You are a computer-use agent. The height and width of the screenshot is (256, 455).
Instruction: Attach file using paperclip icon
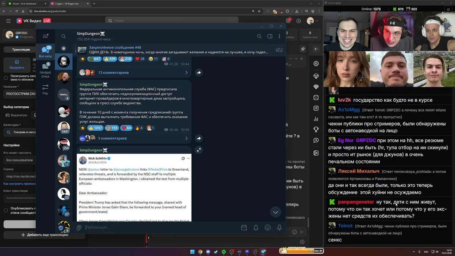[79, 228]
